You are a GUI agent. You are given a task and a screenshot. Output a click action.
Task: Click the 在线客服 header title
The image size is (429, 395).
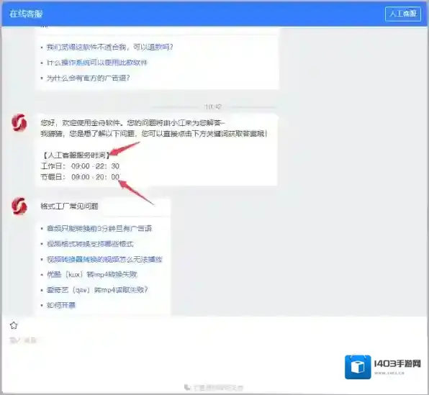(x=26, y=14)
